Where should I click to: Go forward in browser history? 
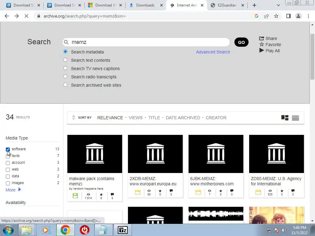tap(17, 16)
